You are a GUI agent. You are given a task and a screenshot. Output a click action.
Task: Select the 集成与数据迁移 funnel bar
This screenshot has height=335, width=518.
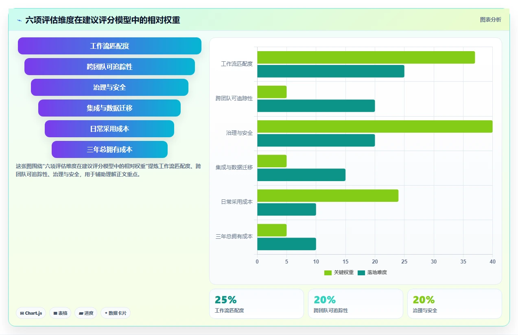(109, 108)
